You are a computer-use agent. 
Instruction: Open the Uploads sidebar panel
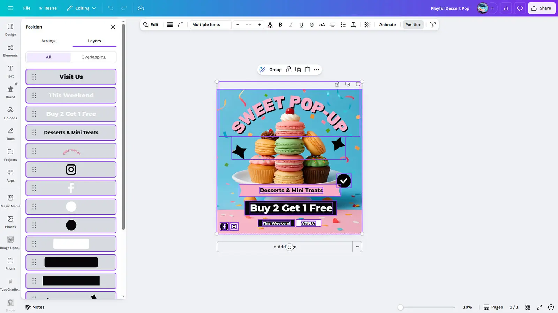tap(10, 113)
